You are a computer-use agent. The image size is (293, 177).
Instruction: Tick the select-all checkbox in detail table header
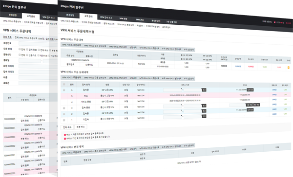(x=64, y=84)
